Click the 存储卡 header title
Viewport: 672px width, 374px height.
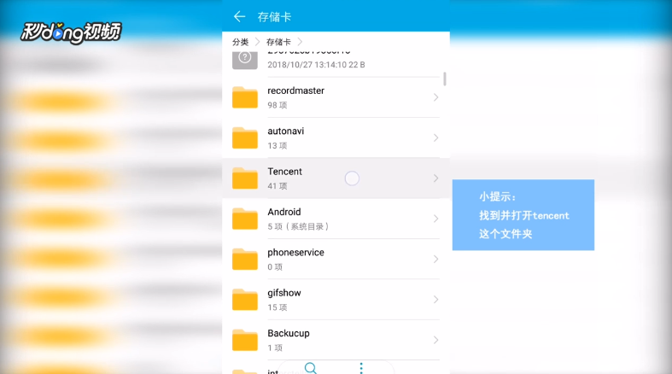274,17
